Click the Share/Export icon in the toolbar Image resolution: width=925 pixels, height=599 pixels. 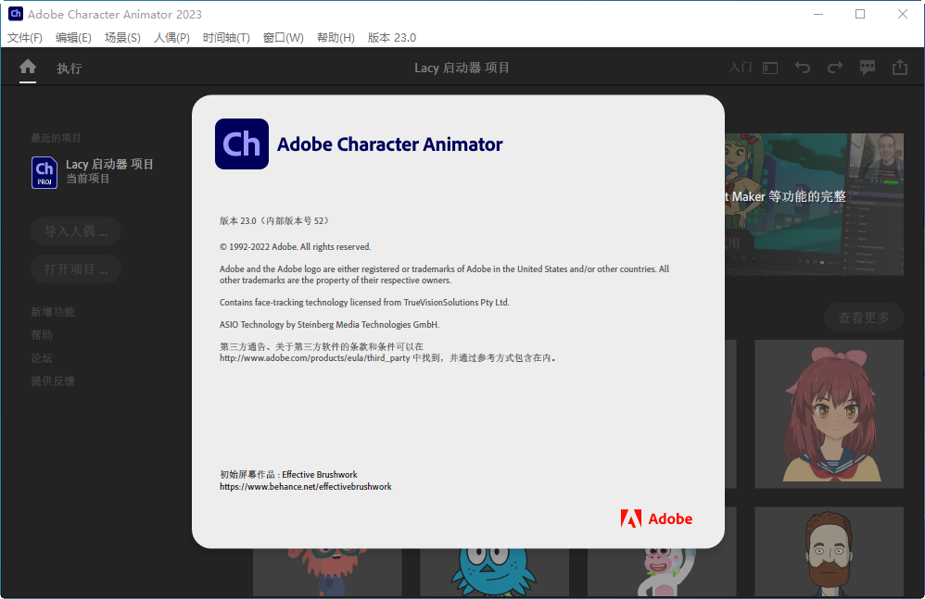pos(900,67)
